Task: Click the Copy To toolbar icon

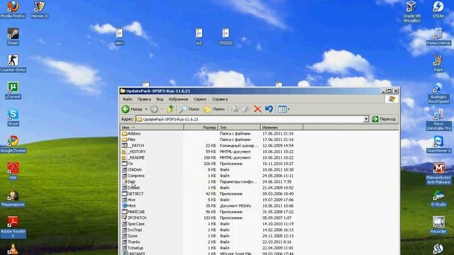Action: [x=246, y=109]
